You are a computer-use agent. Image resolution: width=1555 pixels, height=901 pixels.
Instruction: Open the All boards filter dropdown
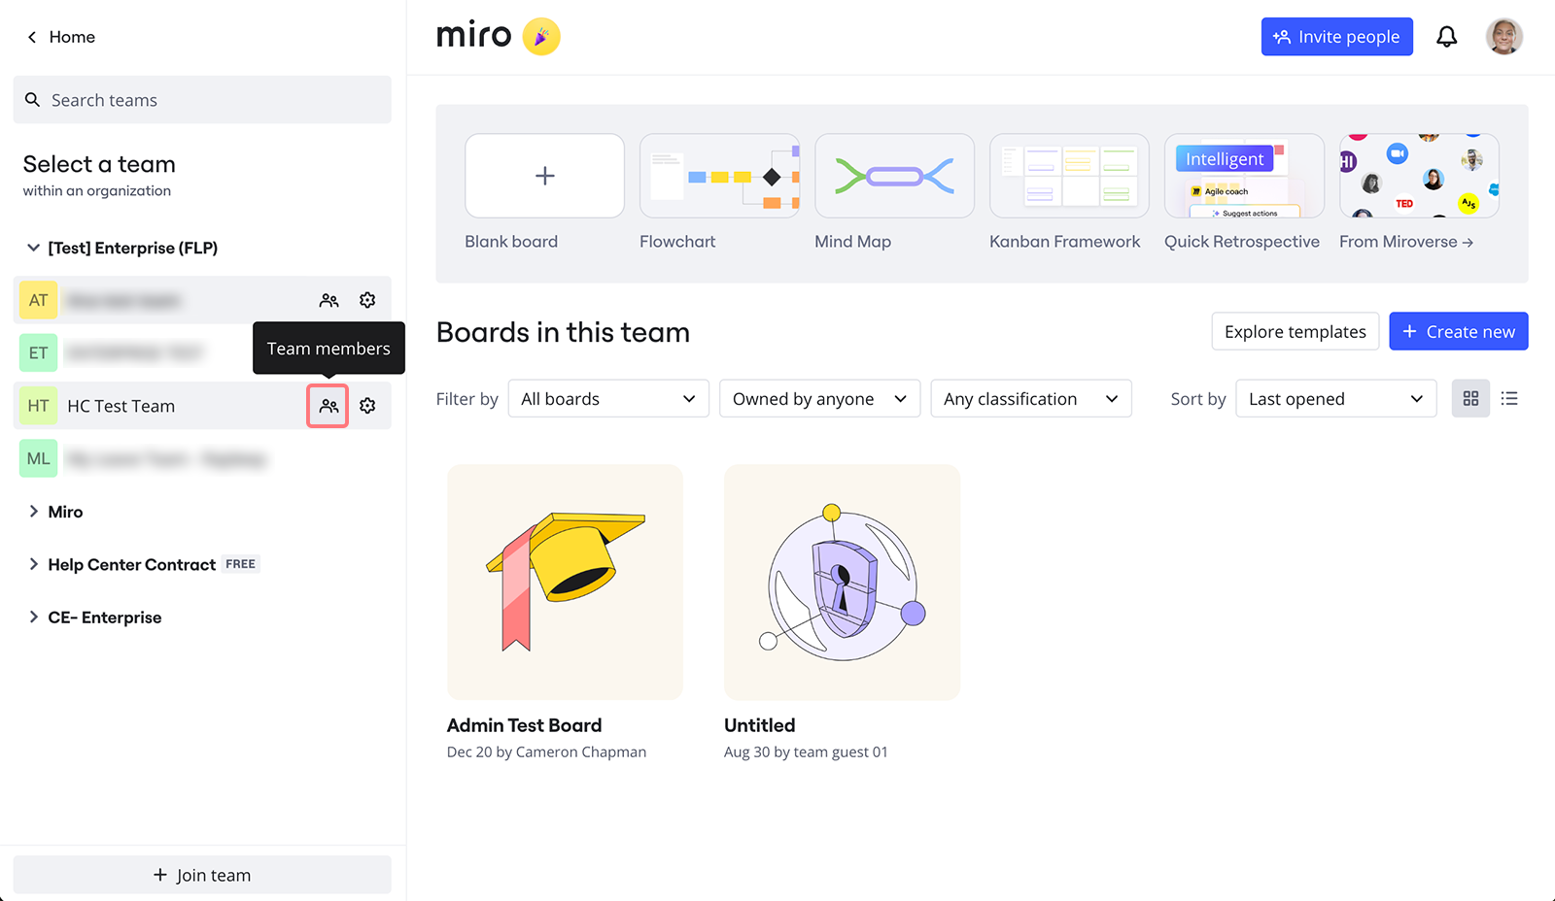[607, 398]
